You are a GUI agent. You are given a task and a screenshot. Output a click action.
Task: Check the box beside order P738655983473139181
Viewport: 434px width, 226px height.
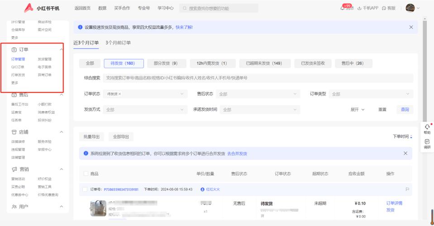tap(85, 189)
